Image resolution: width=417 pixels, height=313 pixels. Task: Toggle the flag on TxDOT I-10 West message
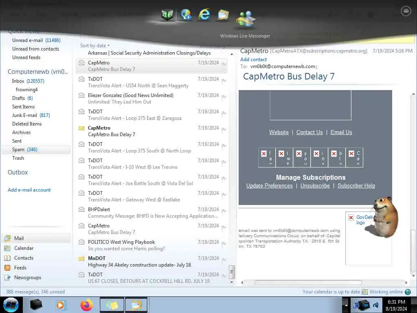tap(224, 162)
